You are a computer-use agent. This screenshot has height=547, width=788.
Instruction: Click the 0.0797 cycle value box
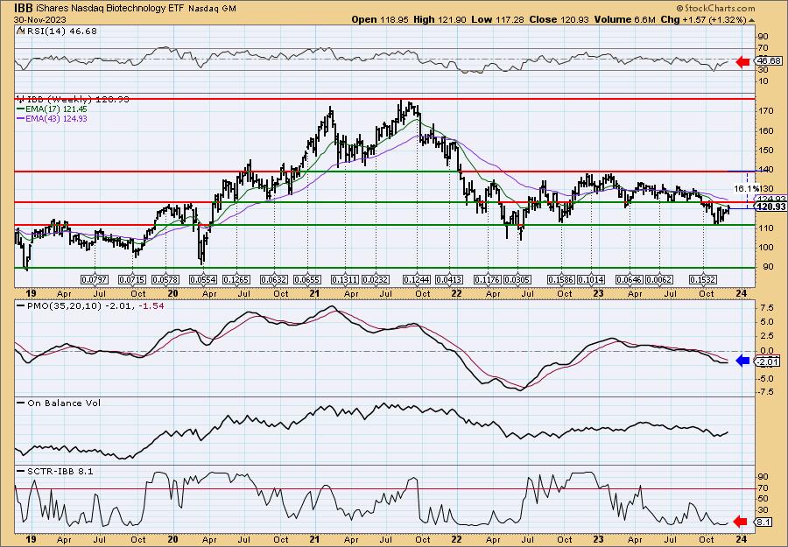(x=95, y=279)
